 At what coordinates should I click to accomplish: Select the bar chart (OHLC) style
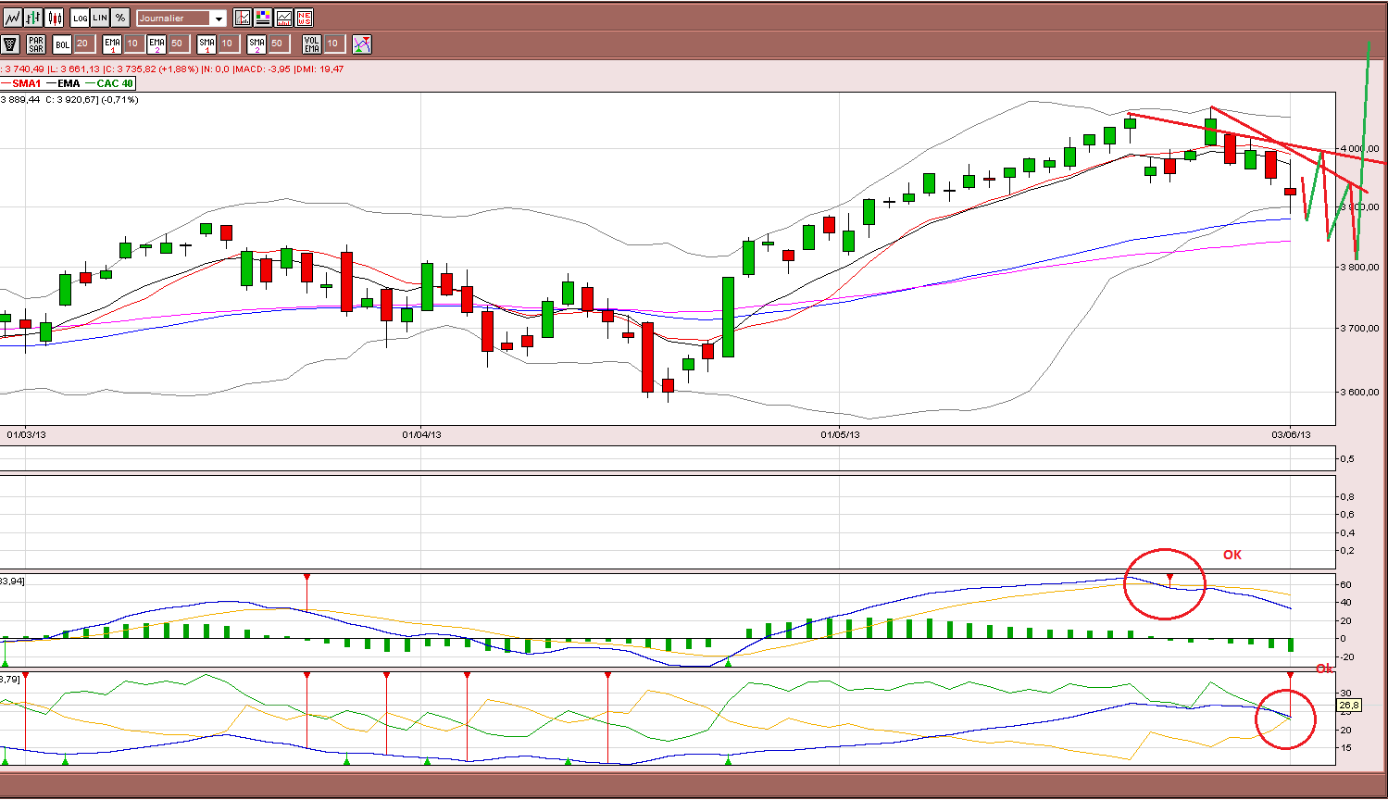[x=33, y=18]
